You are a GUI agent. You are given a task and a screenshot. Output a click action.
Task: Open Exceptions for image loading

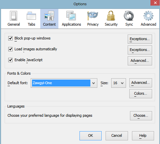pos(140,50)
